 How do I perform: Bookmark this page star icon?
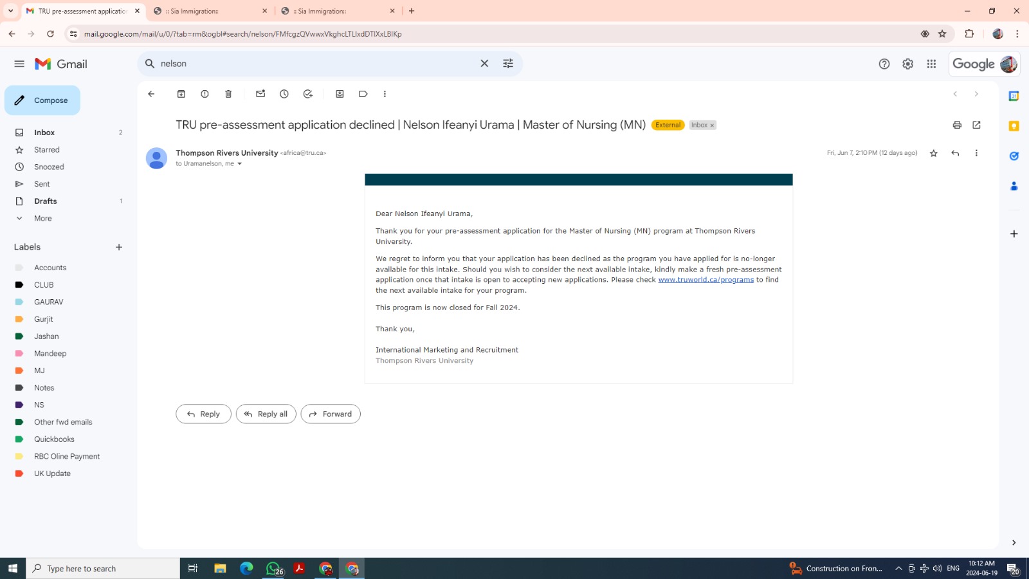(x=942, y=34)
